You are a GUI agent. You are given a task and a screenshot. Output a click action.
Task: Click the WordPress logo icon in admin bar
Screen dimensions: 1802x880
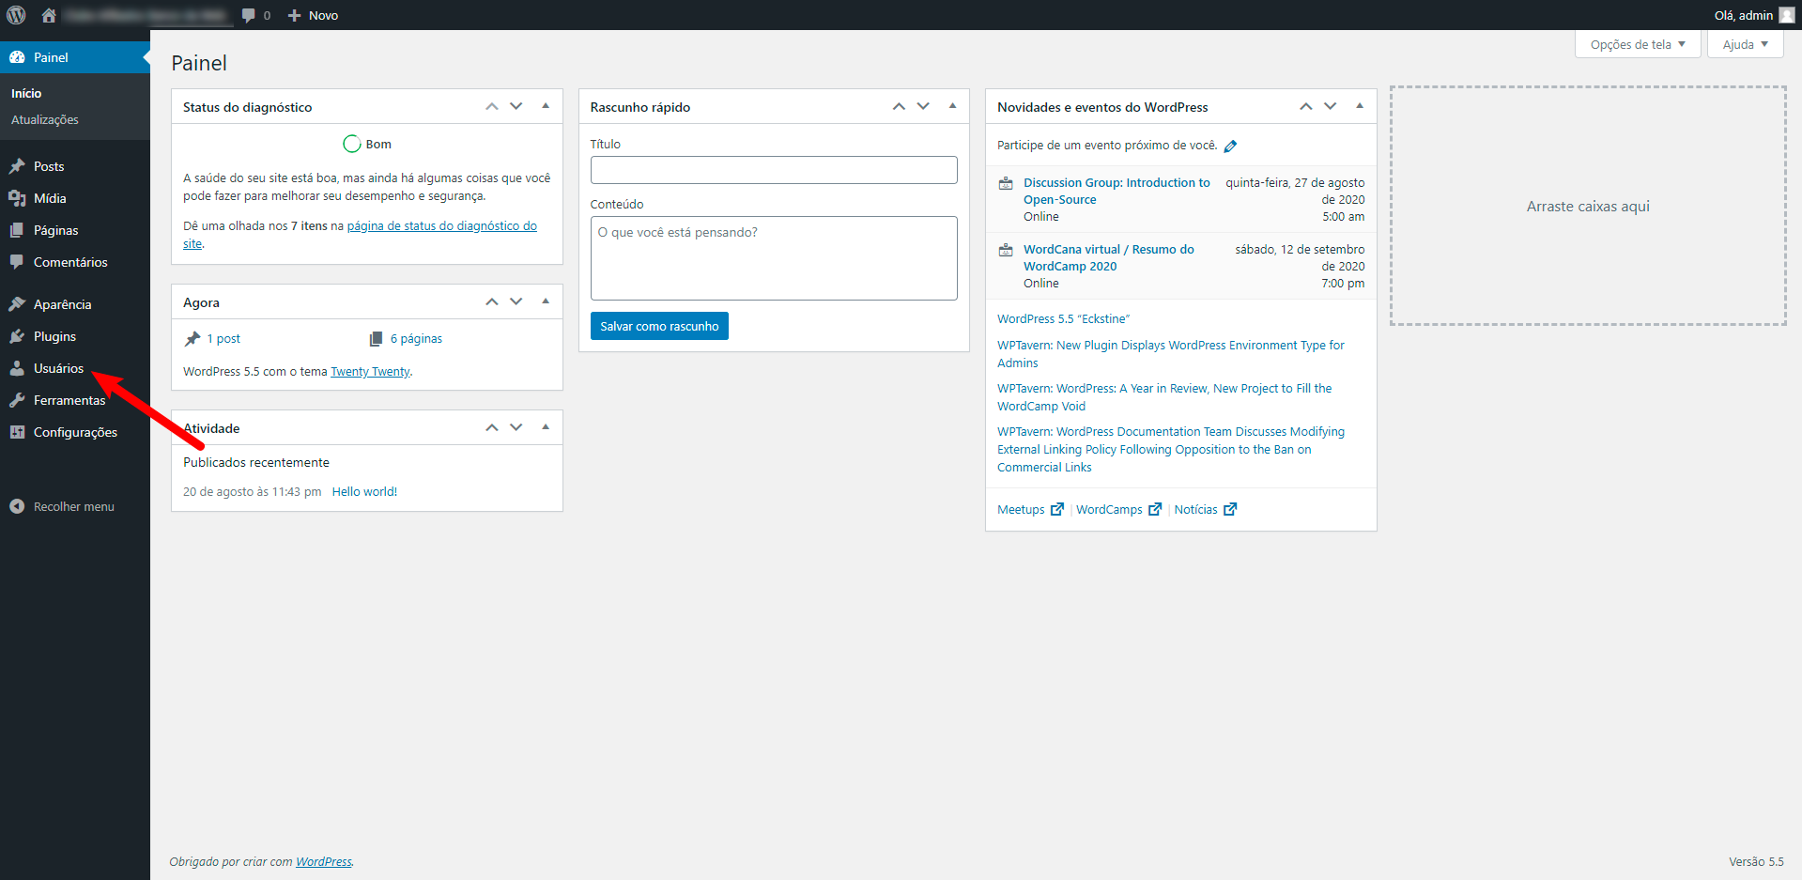pyautogui.click(x=16, y=15)
